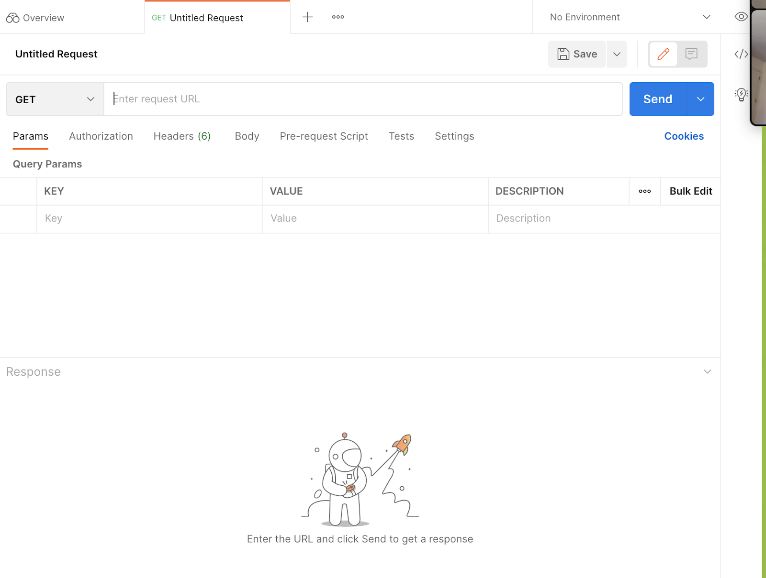This screenshot has height=578, width=766.
Task: Open the code snippet panel icon
Action: 741,54
